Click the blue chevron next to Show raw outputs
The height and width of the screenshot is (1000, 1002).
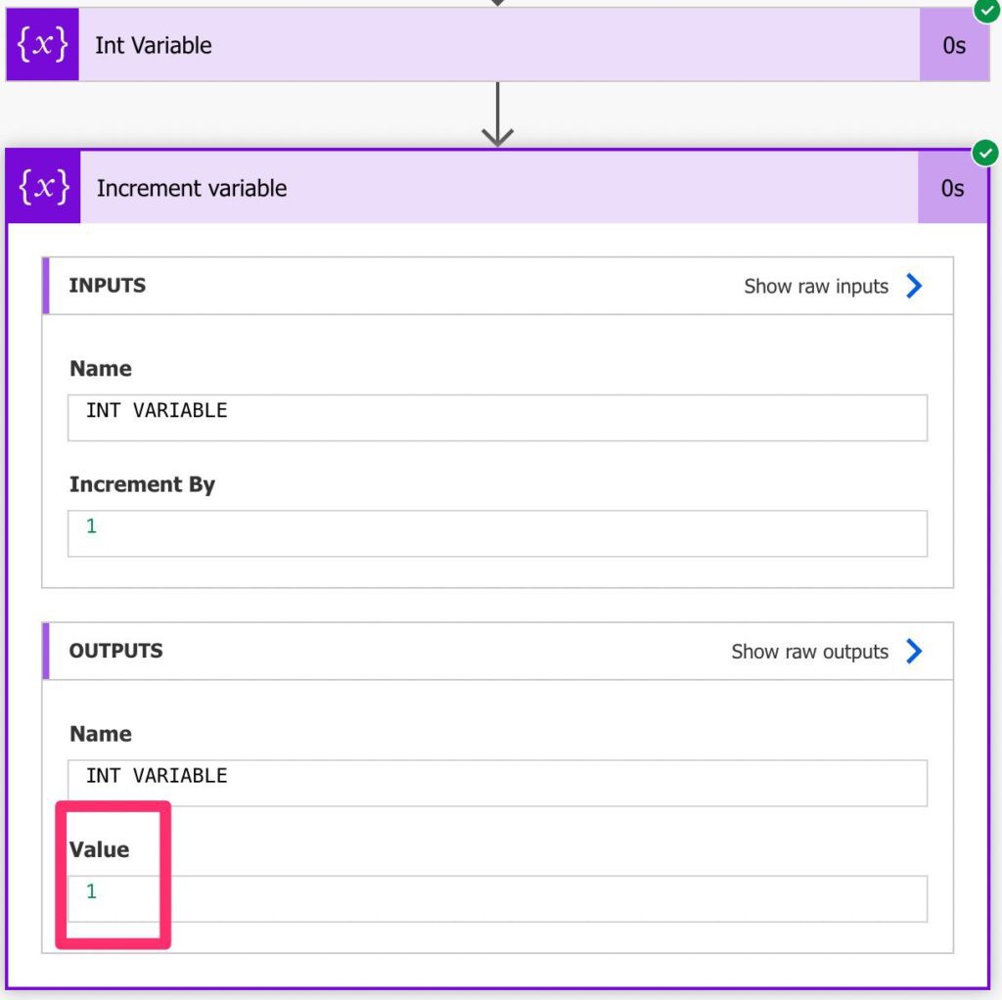click(x=914, y=651)
